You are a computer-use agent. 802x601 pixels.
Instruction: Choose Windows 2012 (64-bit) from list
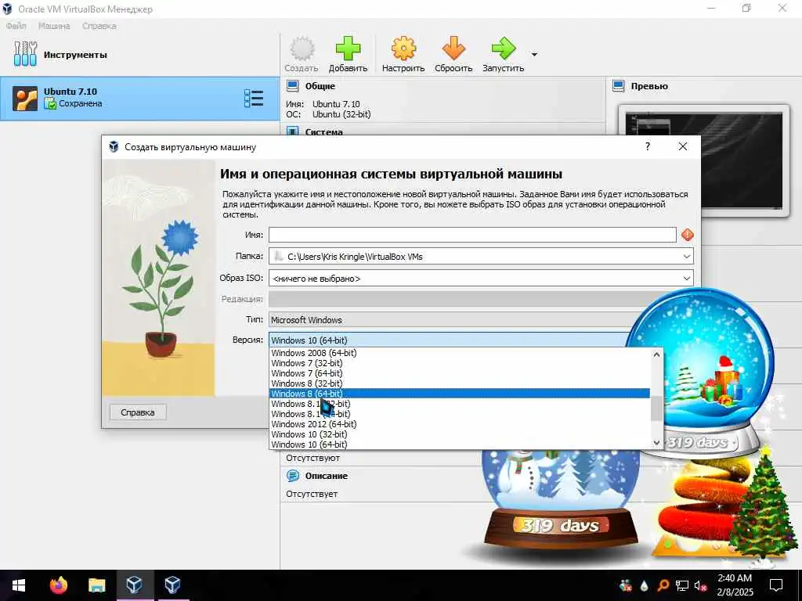[459, 424]
